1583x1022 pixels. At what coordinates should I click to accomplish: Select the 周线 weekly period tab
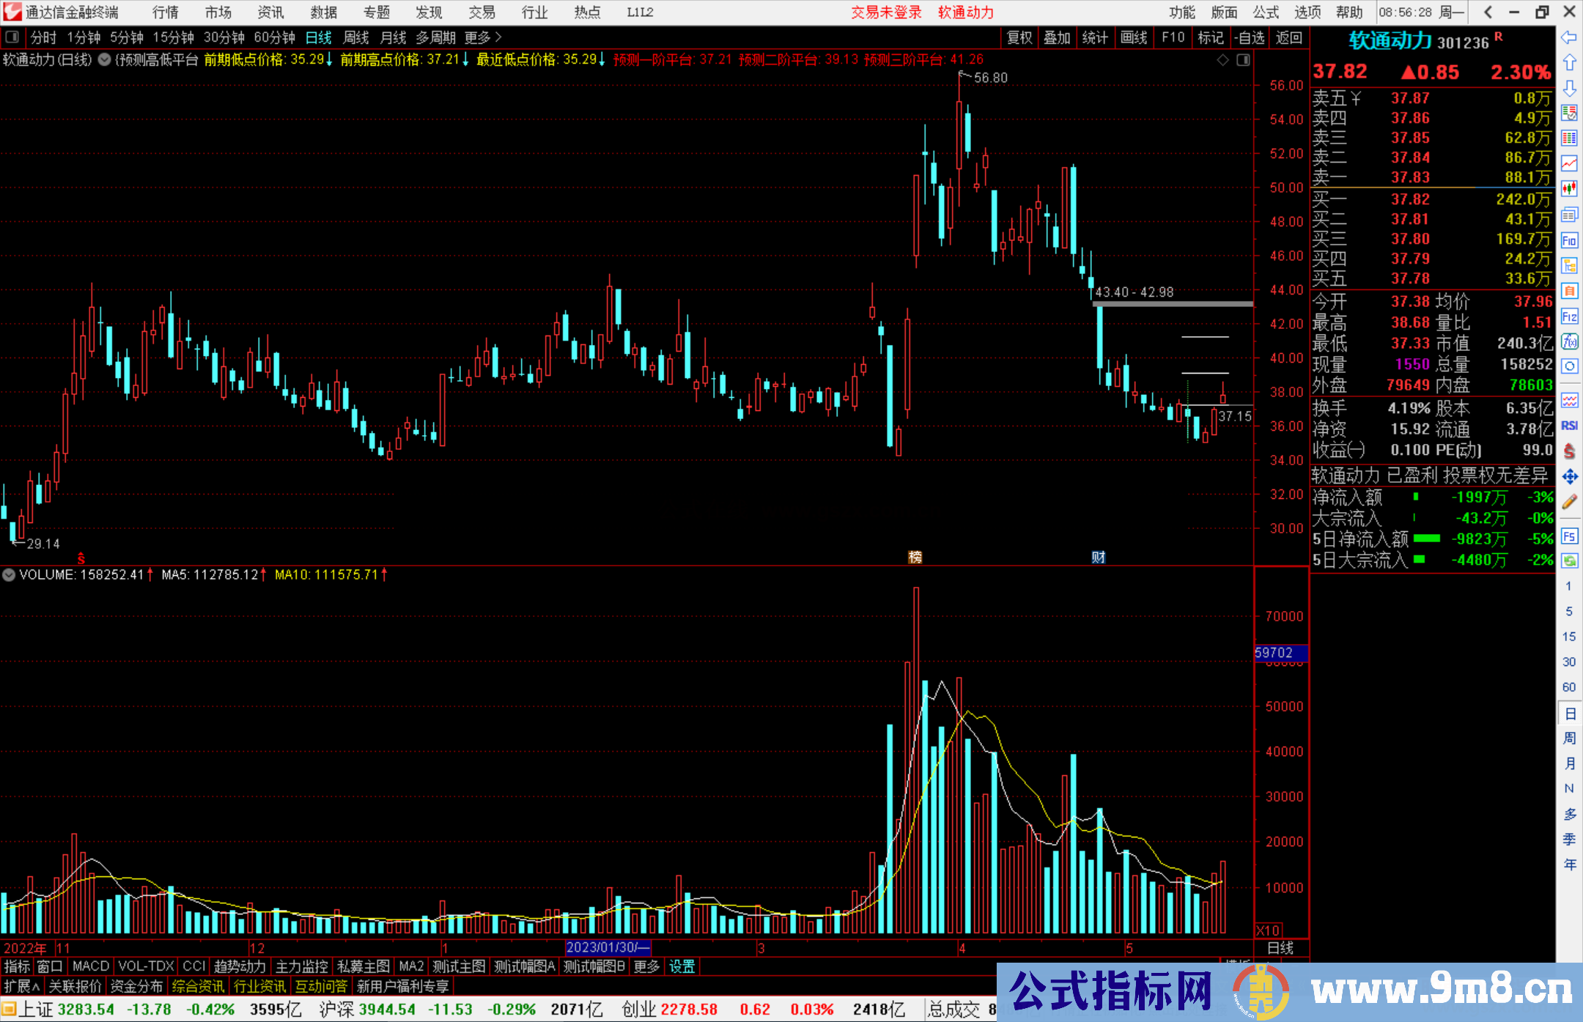click(356, 37)
